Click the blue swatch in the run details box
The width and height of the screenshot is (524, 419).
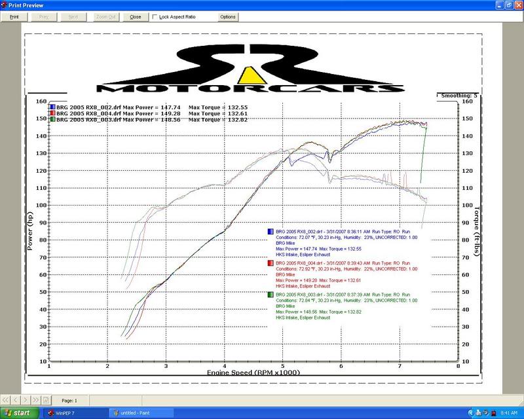tap(271, 231)
